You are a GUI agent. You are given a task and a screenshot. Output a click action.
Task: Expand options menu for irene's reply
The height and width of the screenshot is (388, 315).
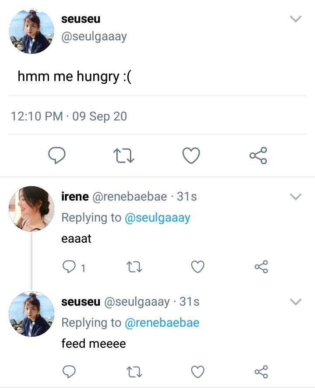[x=296, y=197]
